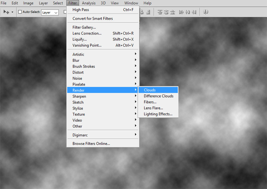Click Distribute bottom edges icon

(x=173, y=12)
